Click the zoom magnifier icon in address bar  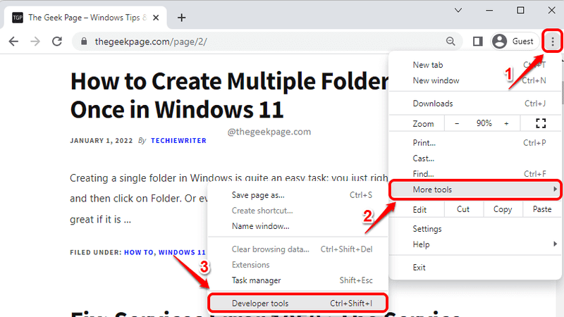click(x=450, y=42)
